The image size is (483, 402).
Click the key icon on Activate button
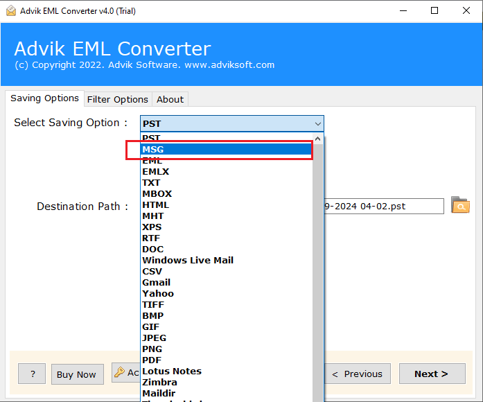[x=119, y=372]
